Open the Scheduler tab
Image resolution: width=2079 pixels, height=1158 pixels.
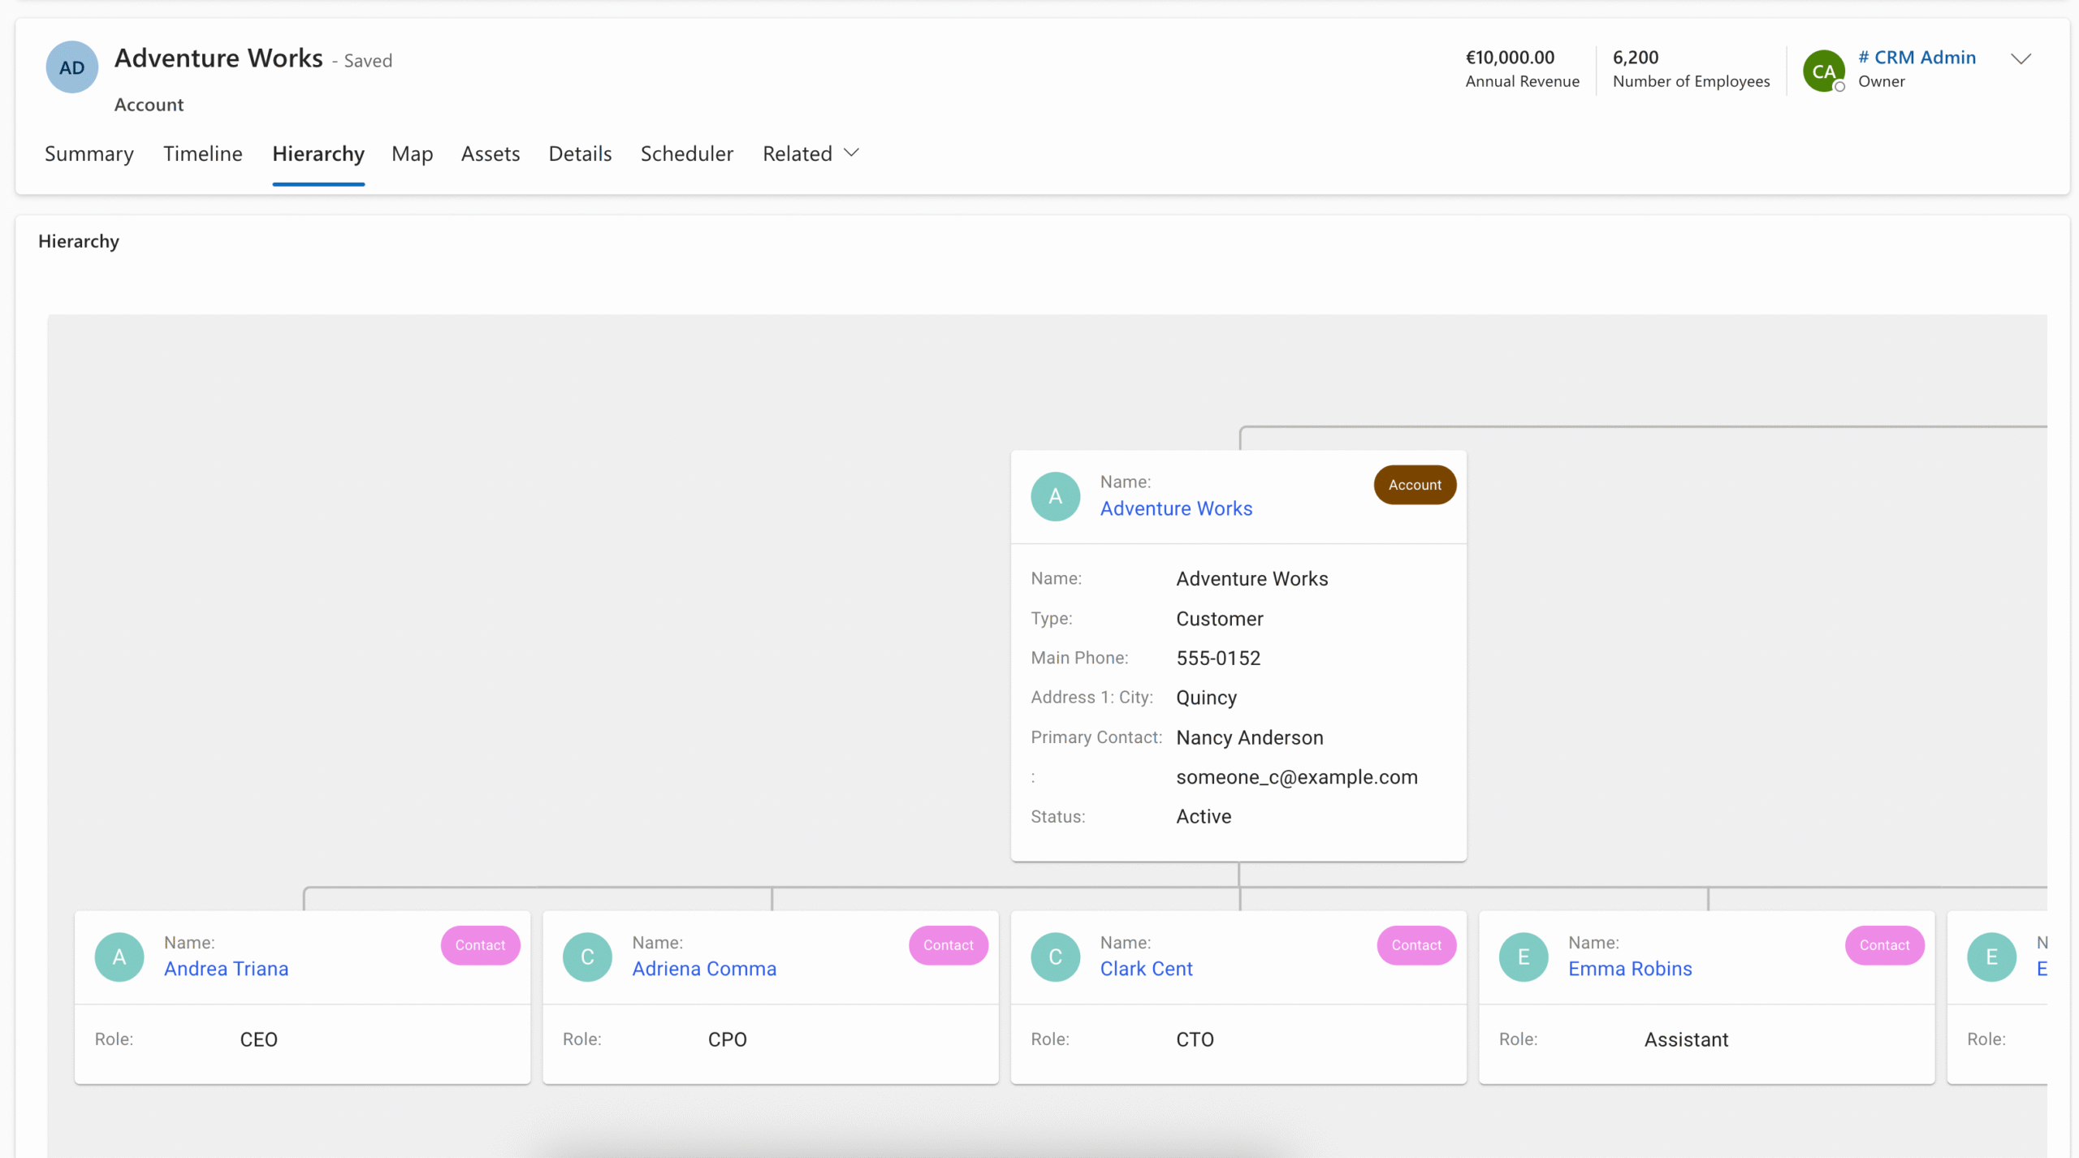tap(687, 153)
